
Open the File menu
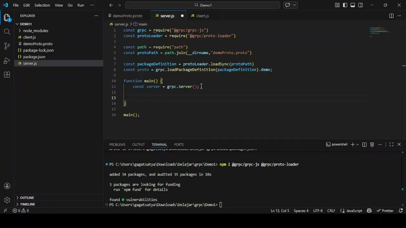[16, 5]
